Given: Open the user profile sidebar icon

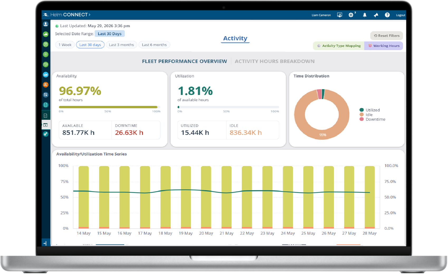Looking at the screenshot, I should click(46, 24).
